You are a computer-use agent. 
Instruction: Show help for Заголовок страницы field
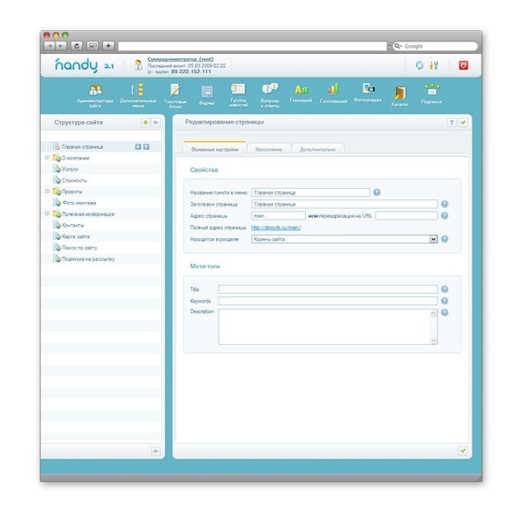444,204
